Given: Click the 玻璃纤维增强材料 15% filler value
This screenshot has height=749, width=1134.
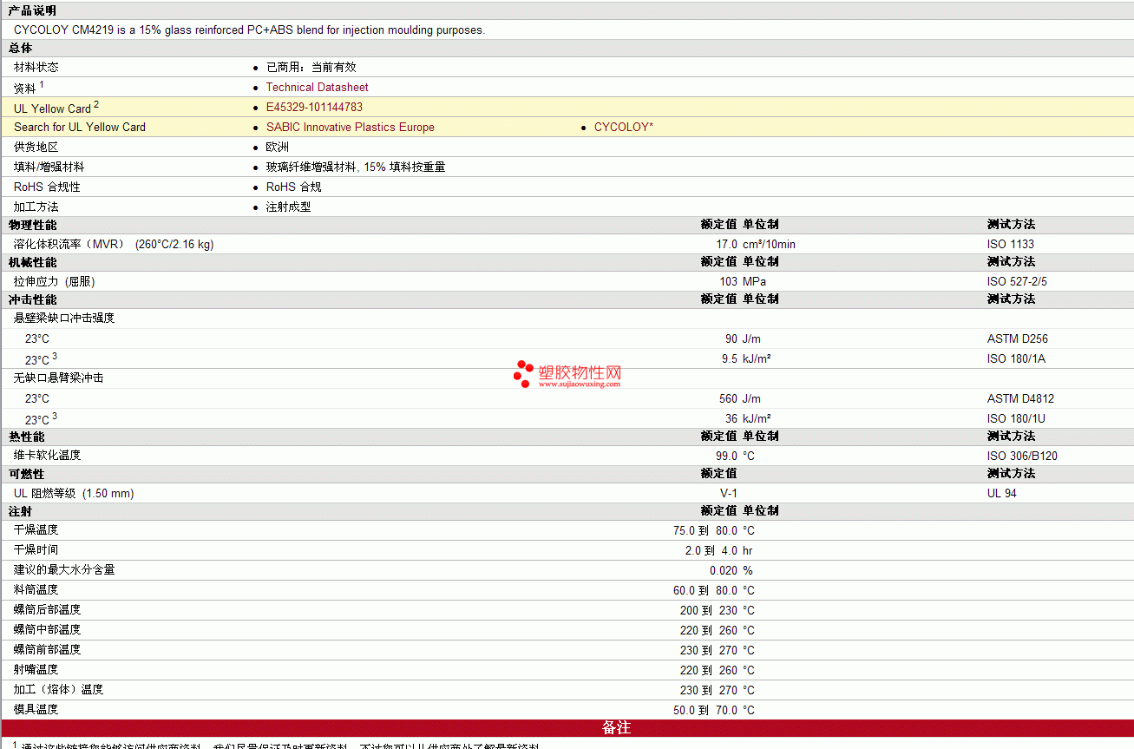Looking at the screenshot, I should tap(356, 167).
